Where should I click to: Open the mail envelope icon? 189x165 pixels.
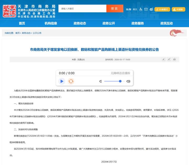point(146,9)
